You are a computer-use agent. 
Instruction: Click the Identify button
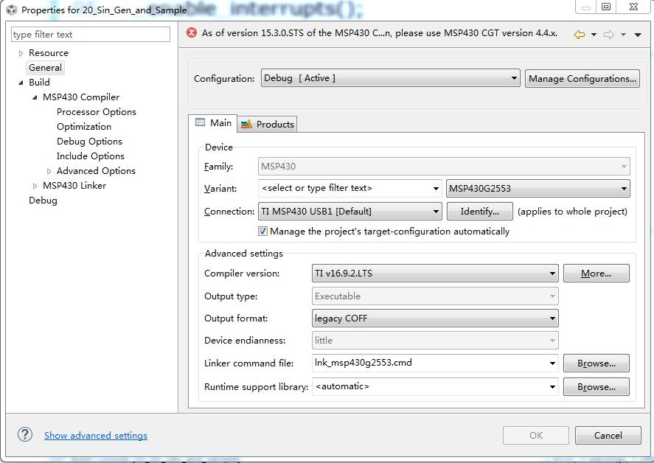[480, 211]
